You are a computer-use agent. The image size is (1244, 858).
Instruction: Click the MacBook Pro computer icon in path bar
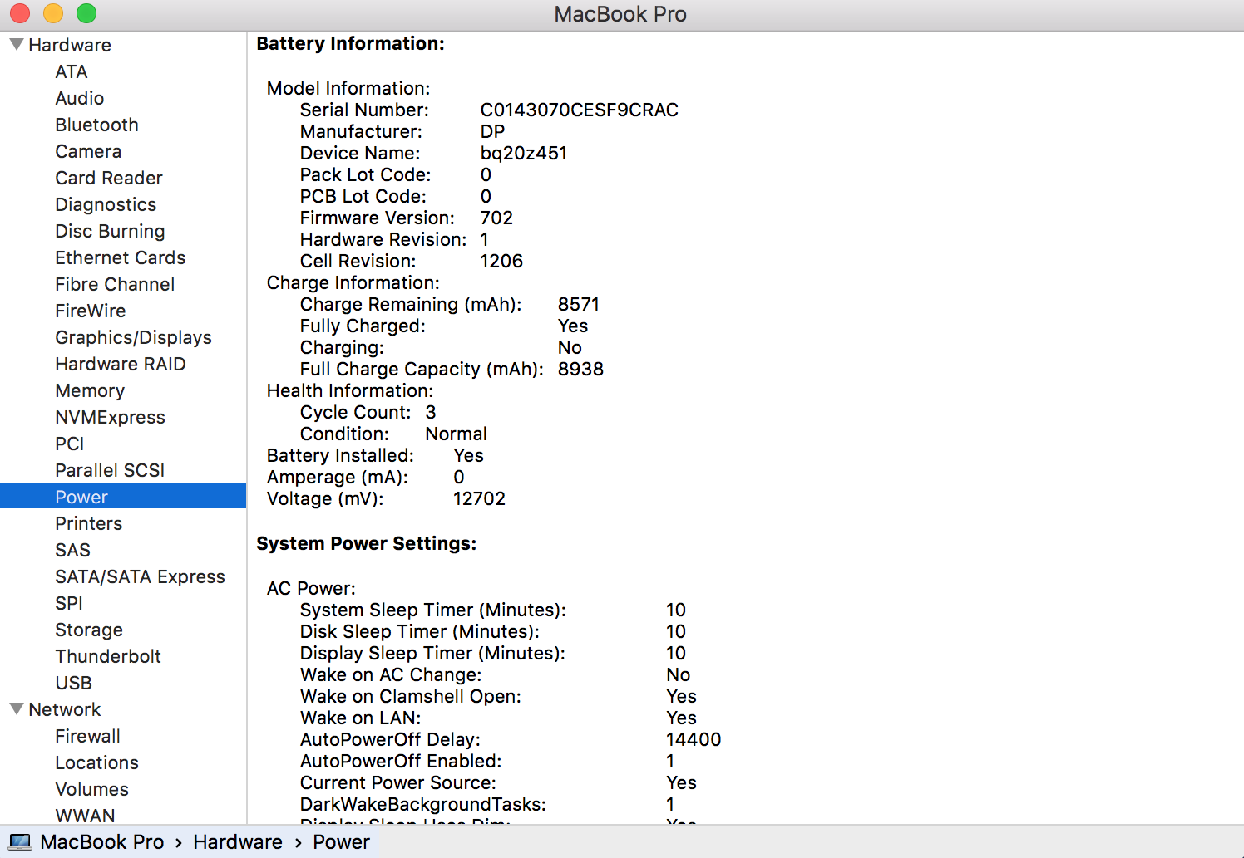click(20, 841)
